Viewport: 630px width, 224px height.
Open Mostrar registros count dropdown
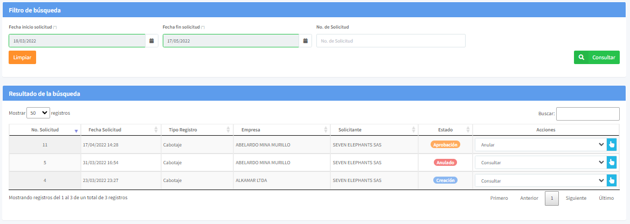[x=38, y=113]
